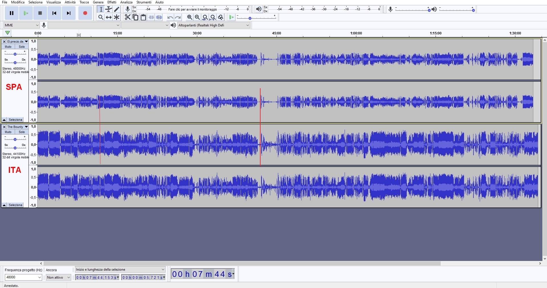Viewport: 547px width, 288px height.
Task: Solo the El precio de track
Action: tap(22, 47)
